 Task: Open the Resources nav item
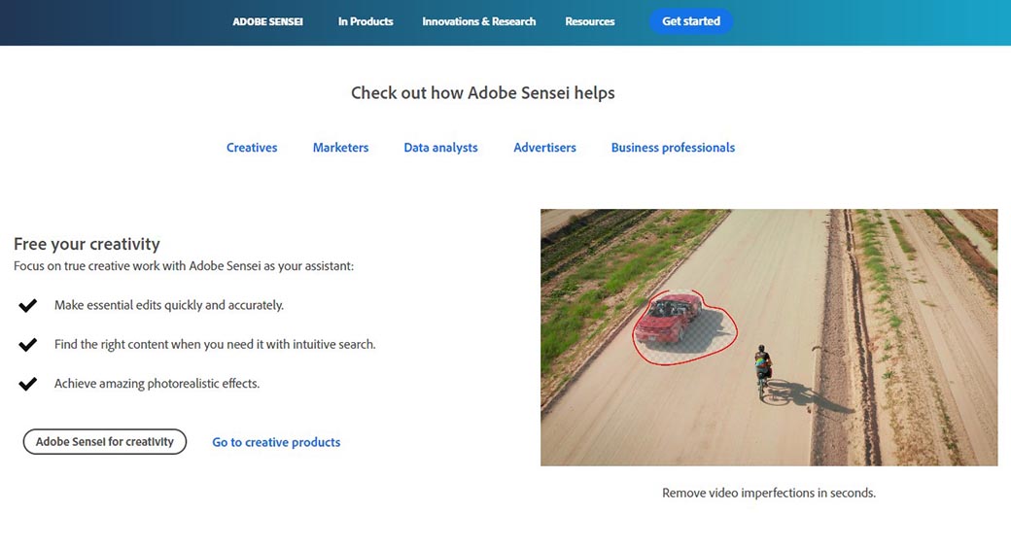[x=590, y=21]
